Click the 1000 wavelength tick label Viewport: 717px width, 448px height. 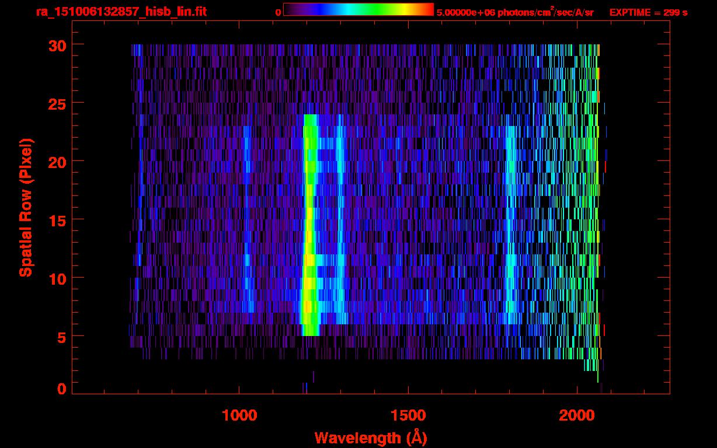tap(239, 415)
